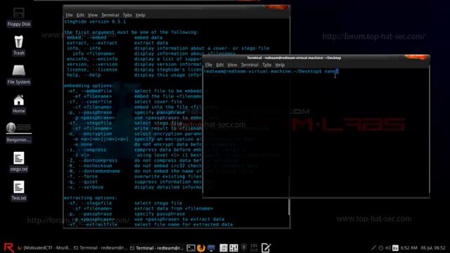Launch Firefox from taskbar icon
This screenshot has width=450, height=253.
tap(201, 248)
